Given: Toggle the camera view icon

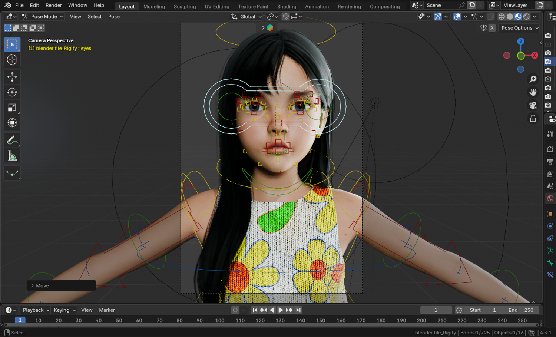Looking at the screenshot, I should (533, 105).
